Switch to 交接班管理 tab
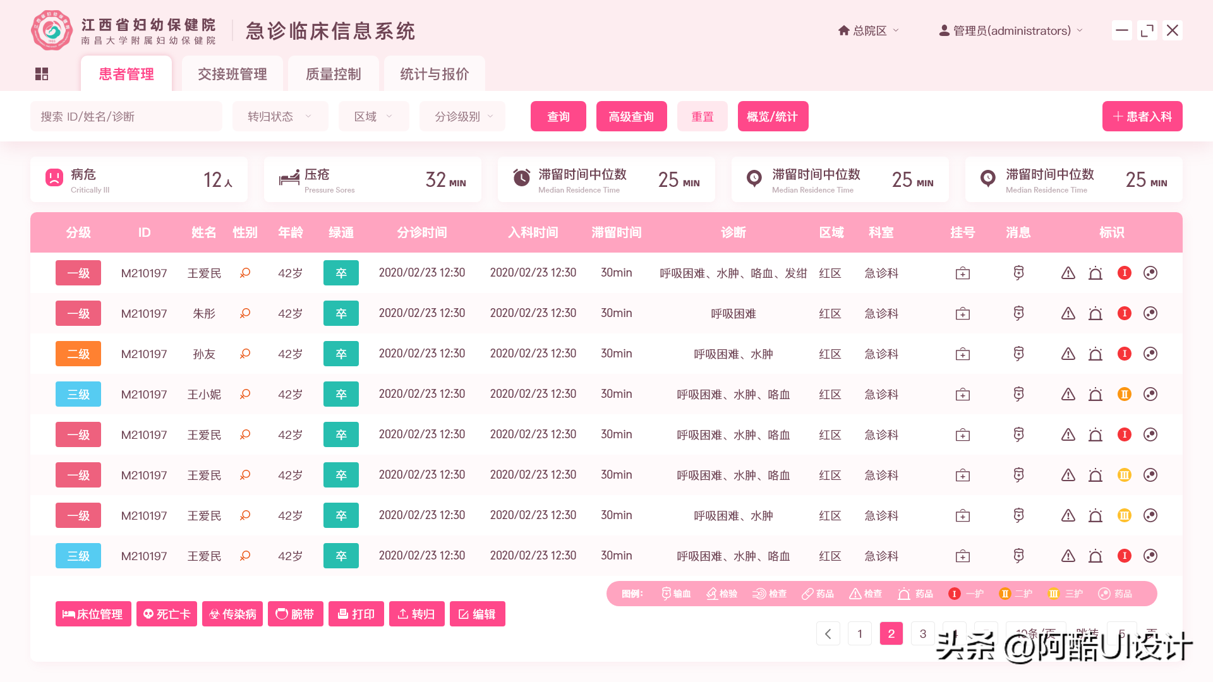Image resolution: width=1213 pixels, height=682 pixels. (232, 74)
